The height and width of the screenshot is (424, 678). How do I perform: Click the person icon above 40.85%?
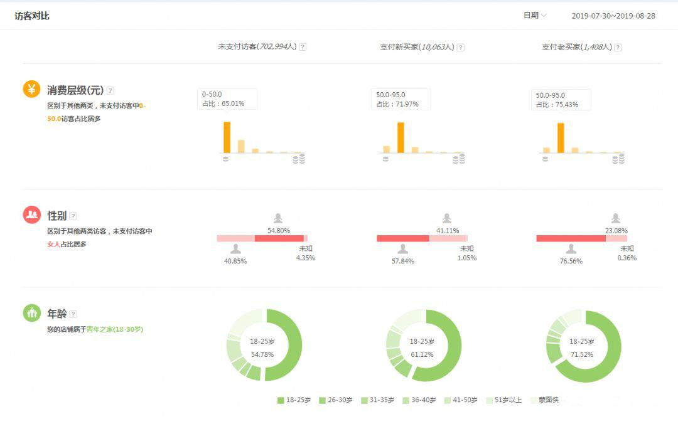235,248
